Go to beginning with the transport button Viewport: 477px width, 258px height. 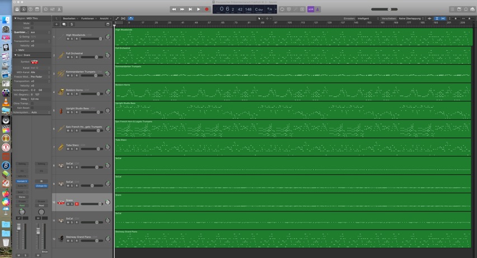coord(190,9)
